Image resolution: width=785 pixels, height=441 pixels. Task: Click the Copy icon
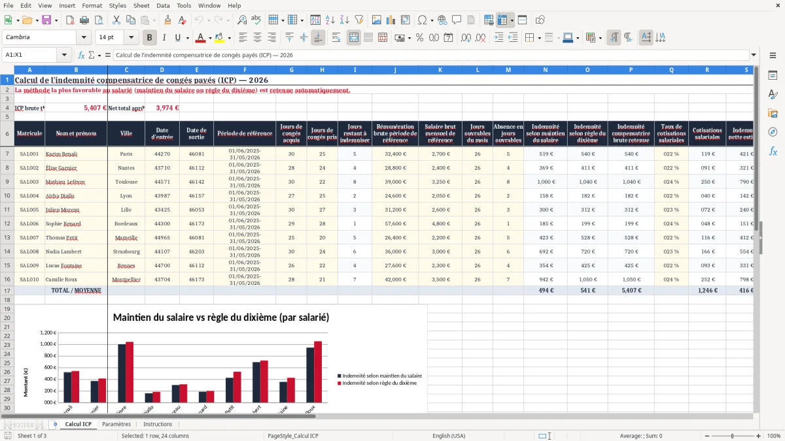coord(130,20)
